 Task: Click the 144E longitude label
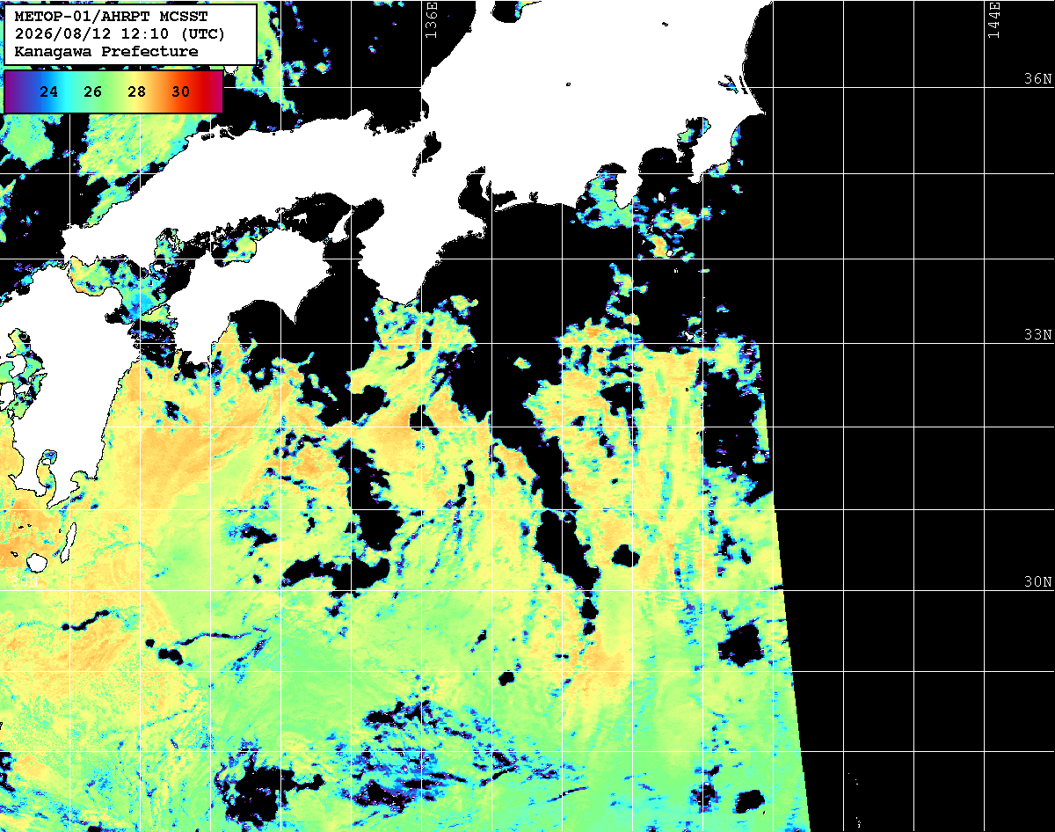coord(993,19)
